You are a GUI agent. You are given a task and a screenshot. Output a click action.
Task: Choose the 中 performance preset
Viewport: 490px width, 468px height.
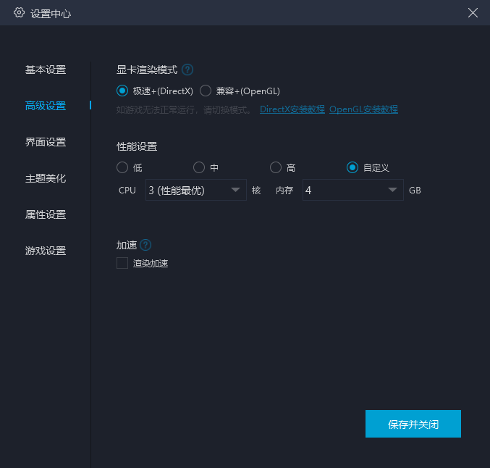tap(199, 167)
